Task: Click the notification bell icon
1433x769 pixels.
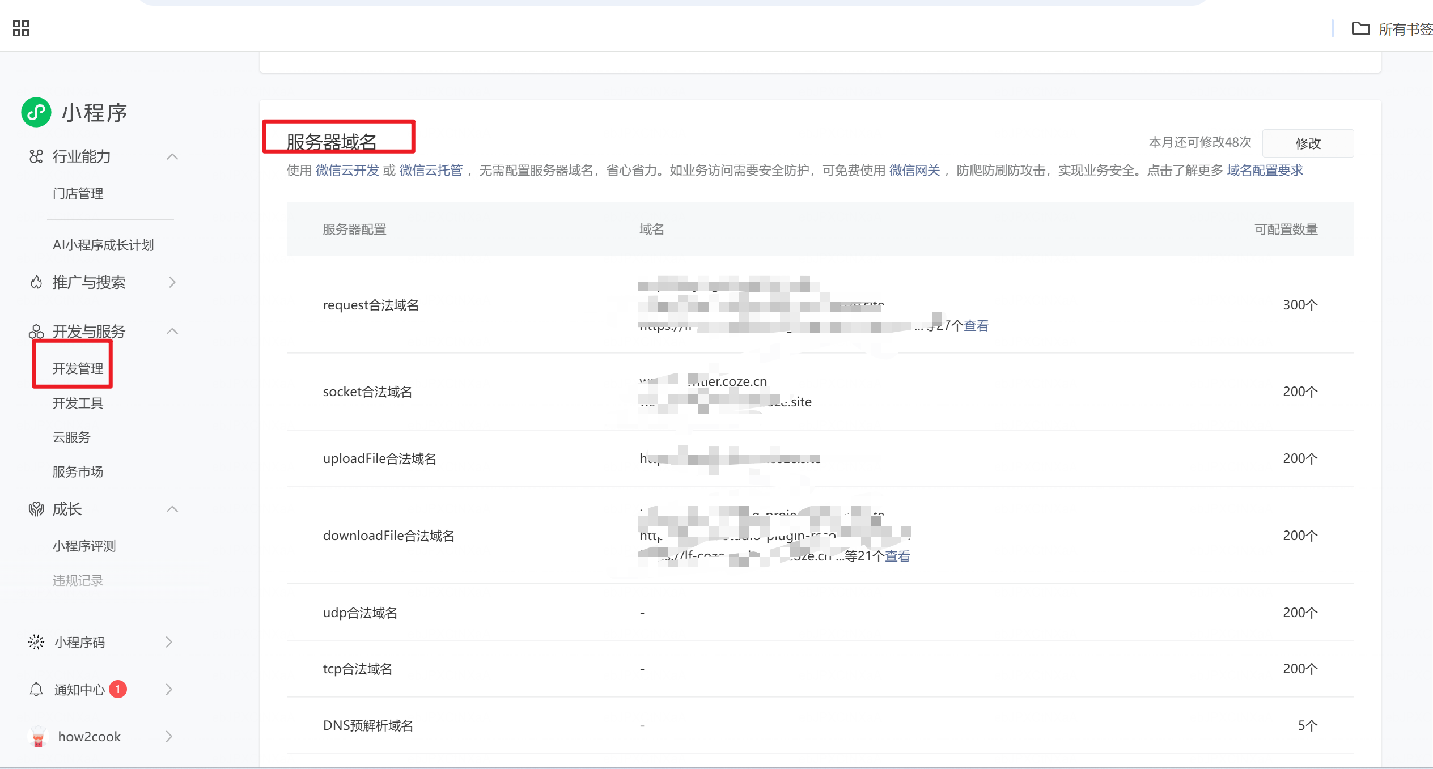Action: point(36,690)
